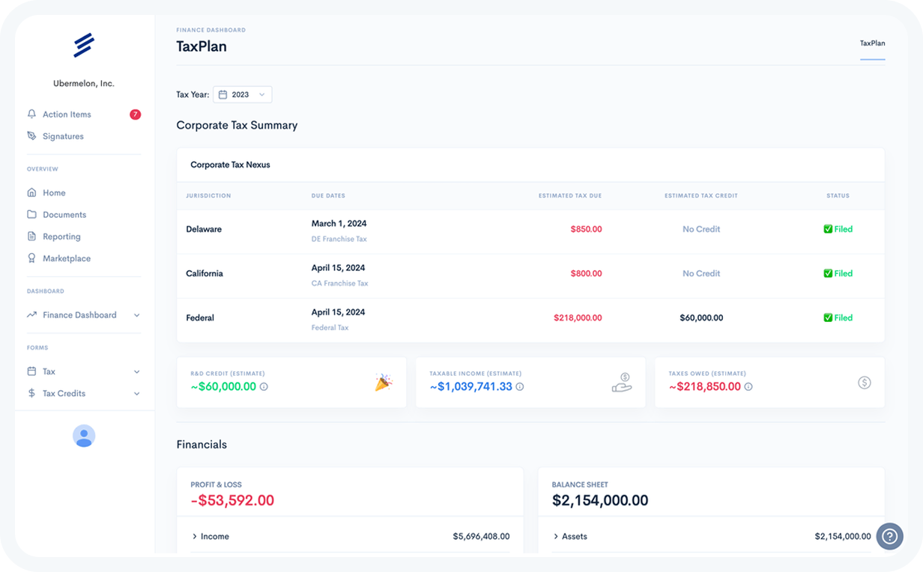Click the dollar coin icon on taxes owed card
This screenshot has width=923, height=572.
coord(864,383)
